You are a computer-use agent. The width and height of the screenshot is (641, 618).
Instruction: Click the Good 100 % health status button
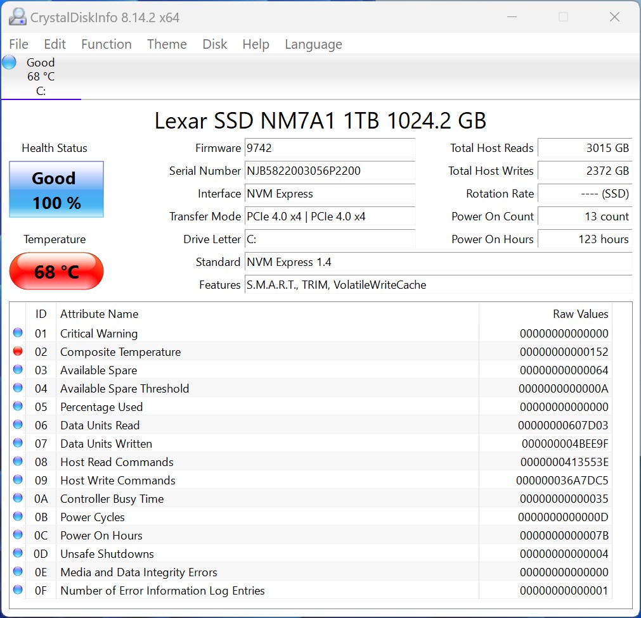coord(56,190)
